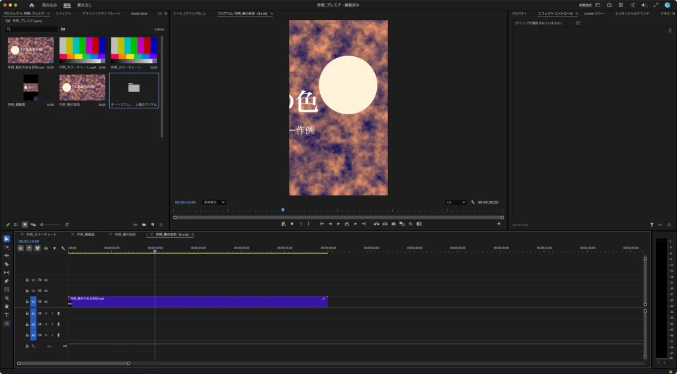This screenshot has width=677, height=374.
Task: Select the Slip tool
Action: click(x=7, y=273)
